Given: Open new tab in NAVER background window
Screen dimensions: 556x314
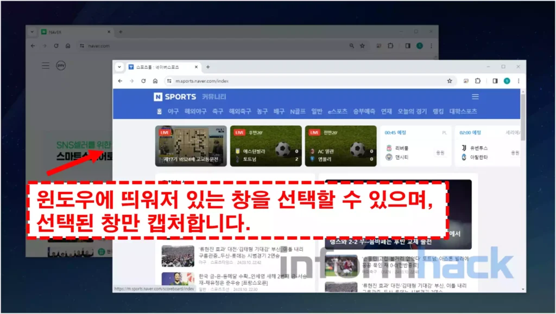Looking at the screenshot, I should tap(121, 32).
